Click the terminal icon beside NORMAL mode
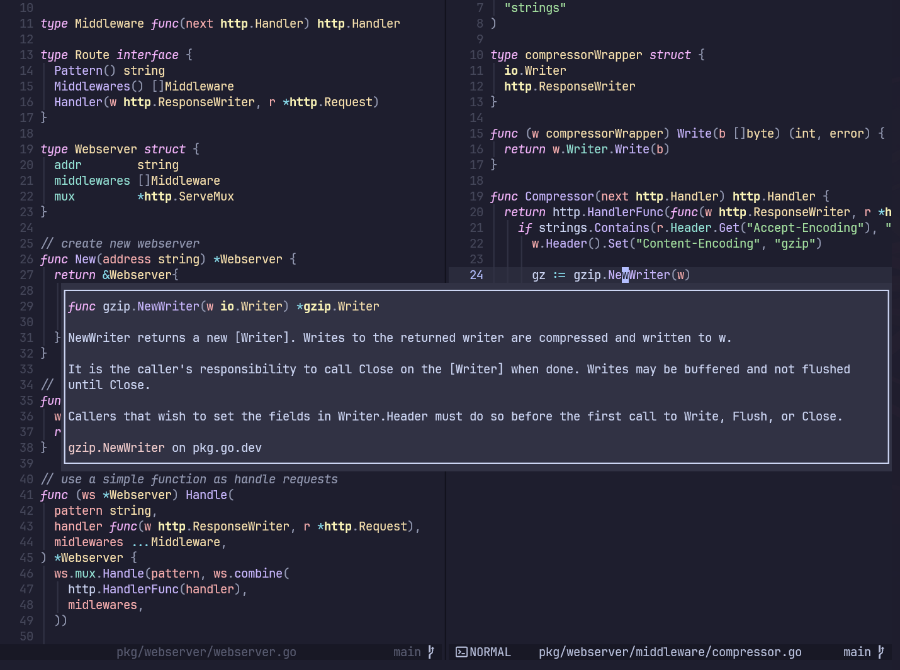900x670 pixels. click(x=461, y=652)
